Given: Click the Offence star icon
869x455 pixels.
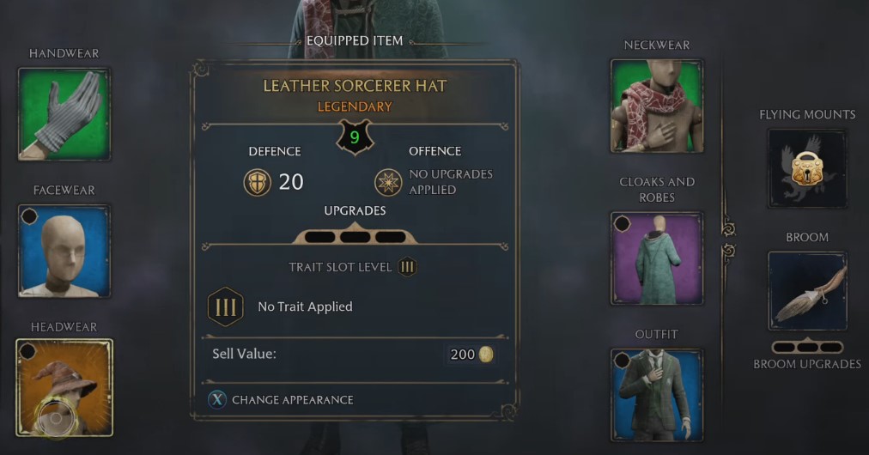Looking at the screenshot, I should tap(388, 182).
